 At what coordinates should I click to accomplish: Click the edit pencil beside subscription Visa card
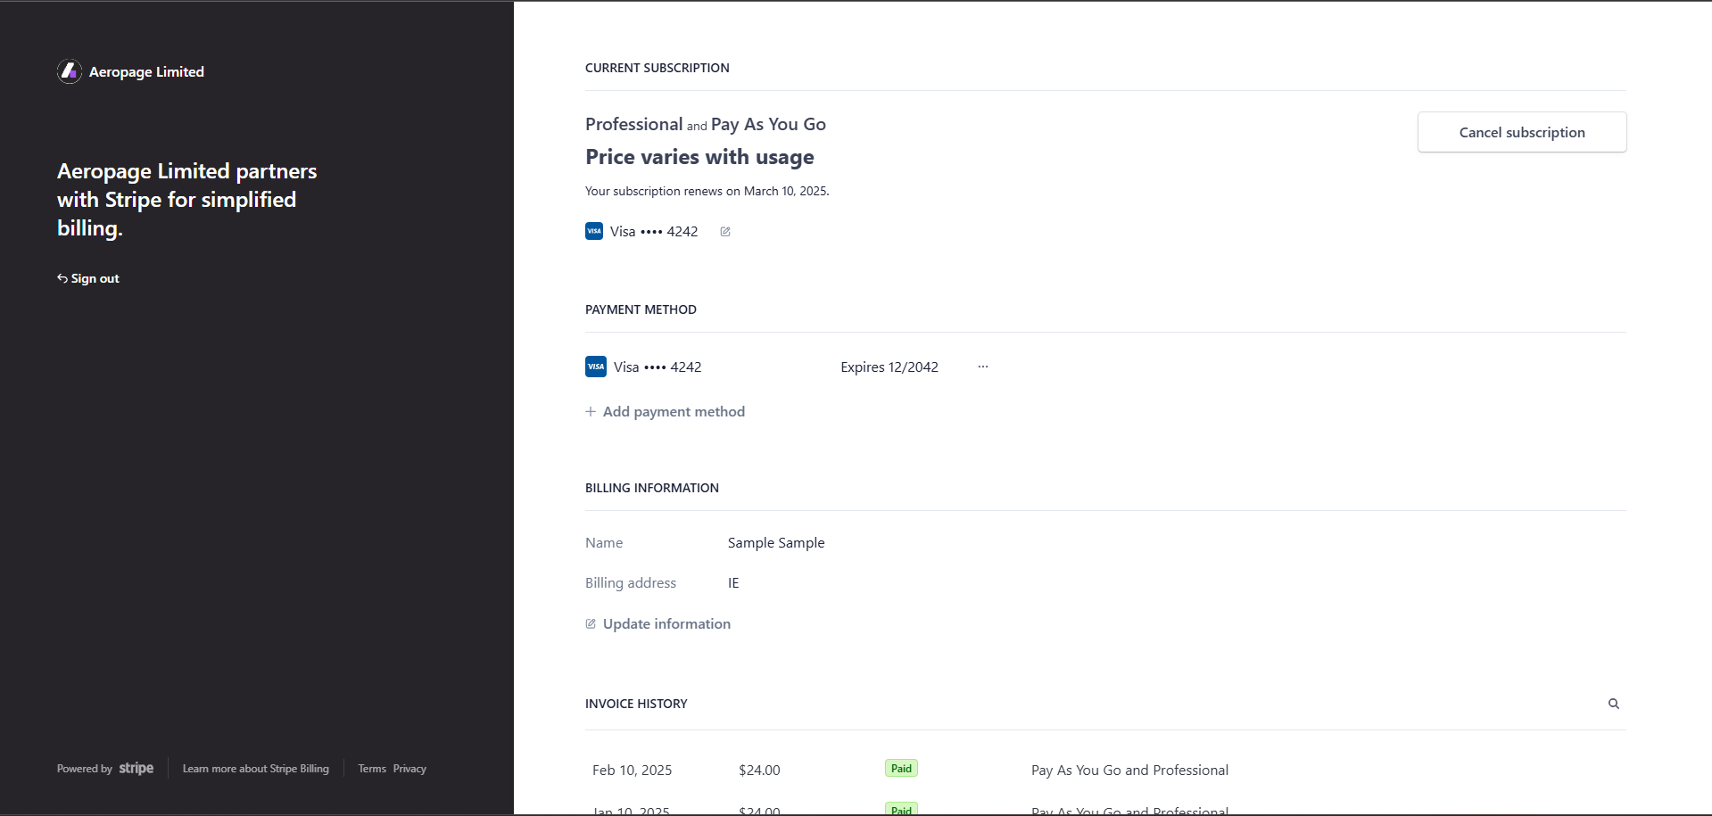725,232
